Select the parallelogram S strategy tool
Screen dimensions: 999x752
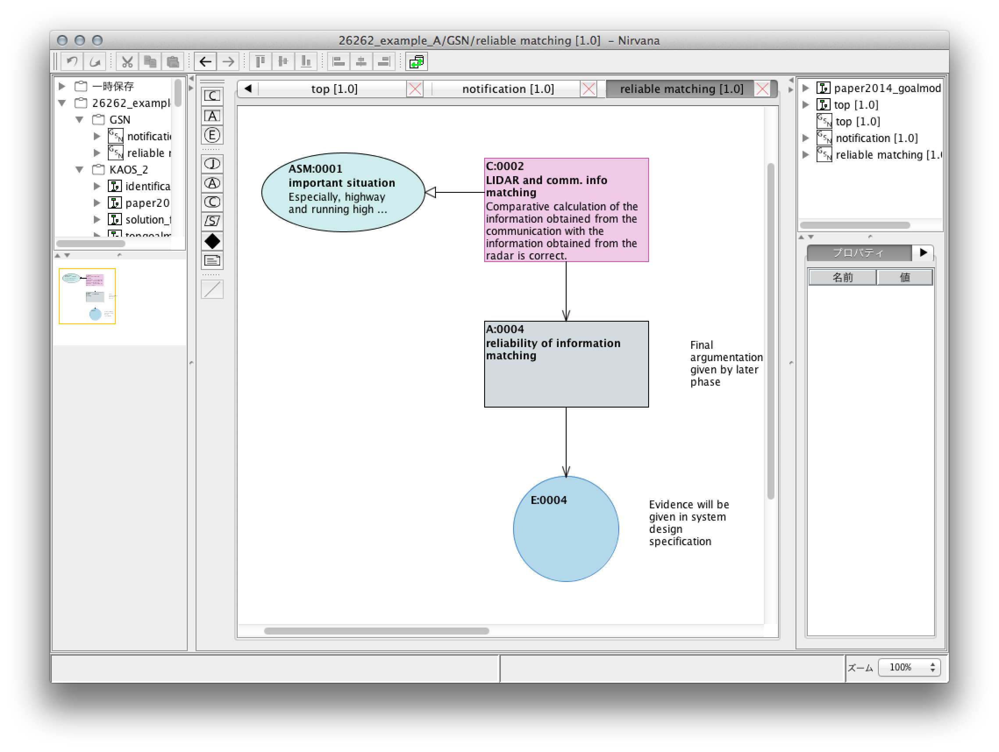(x=212, y=221)
